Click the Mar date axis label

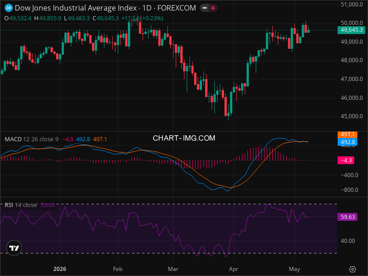[173, 269]
